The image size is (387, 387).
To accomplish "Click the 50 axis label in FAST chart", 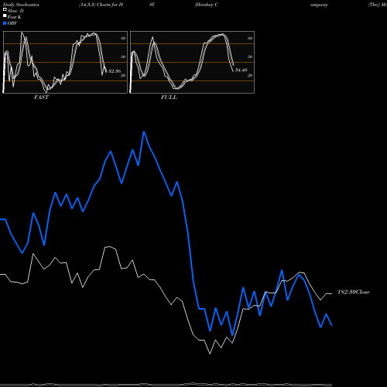I will (123, 57).
